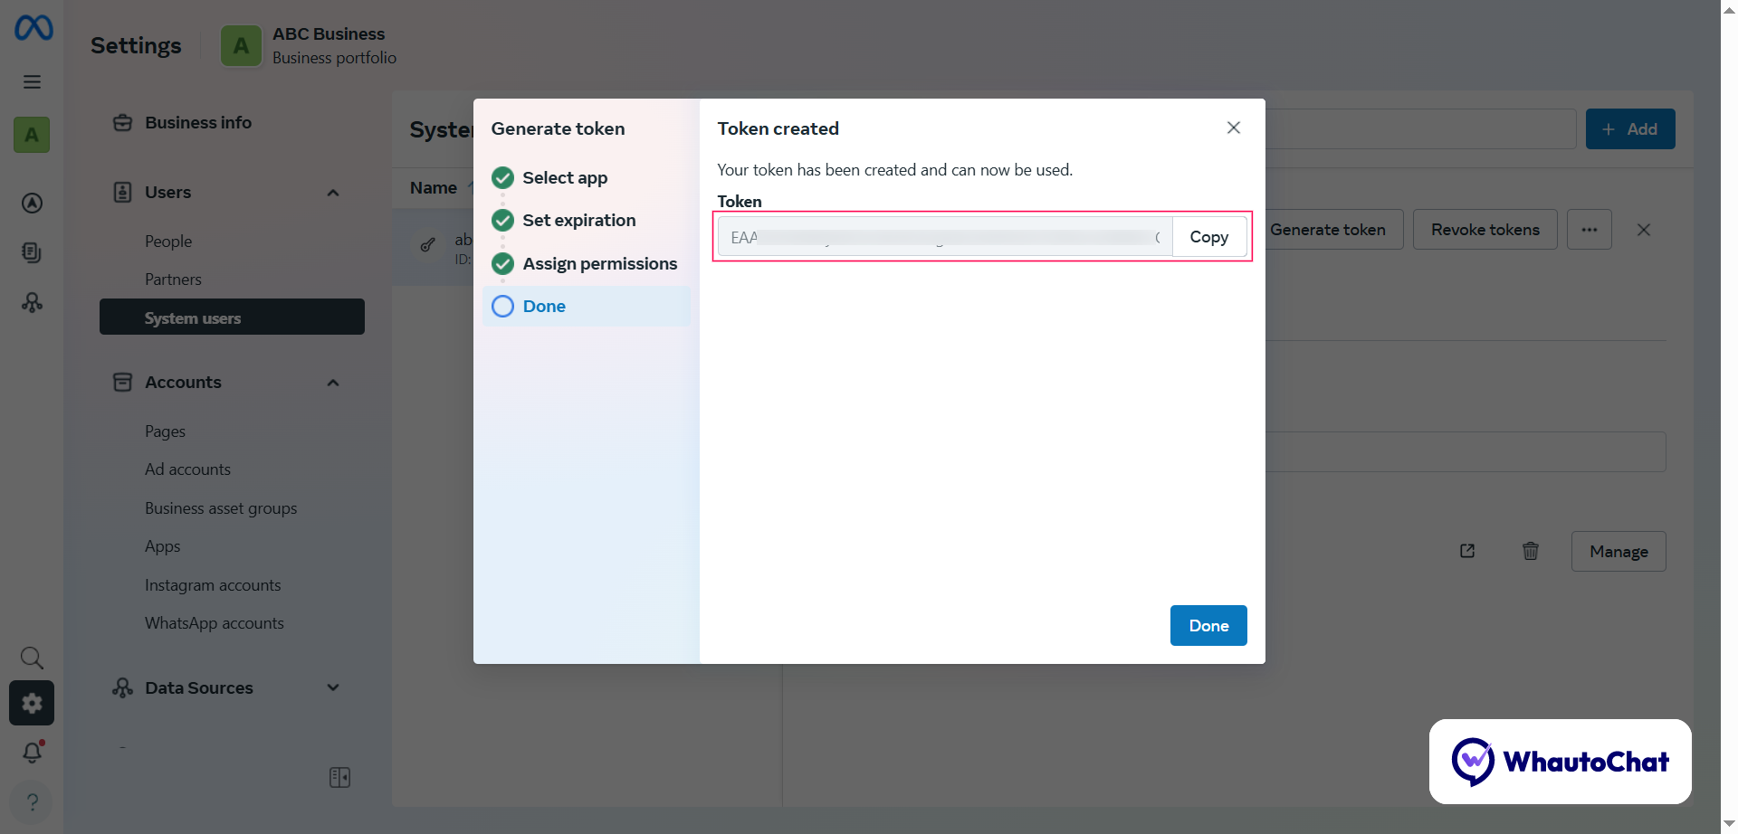Open the notifications bell icon
Image resolution: width=1738 pixels, height=834 pixels.
click(33, 753)
